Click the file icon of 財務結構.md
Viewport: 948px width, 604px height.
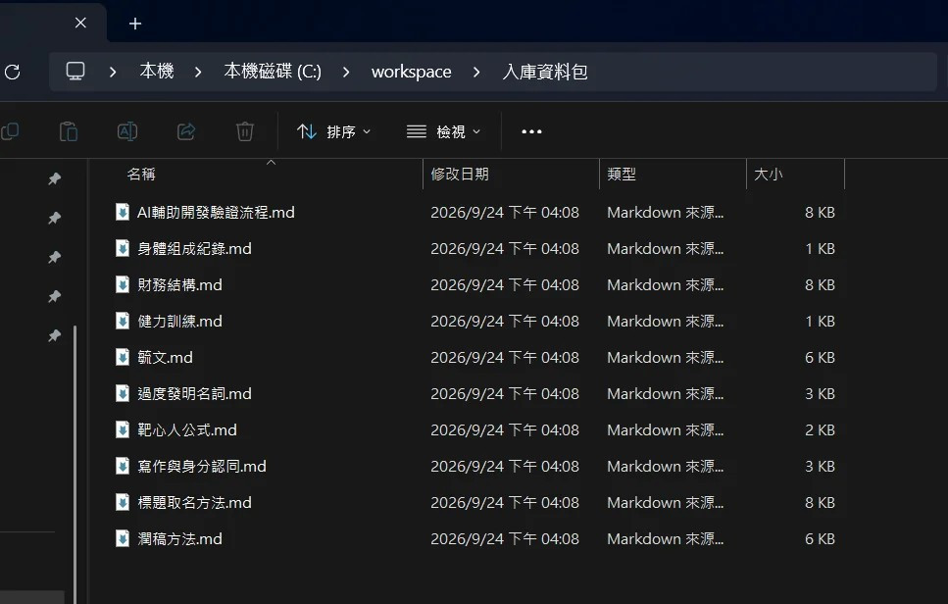click(x=123, y=284)
